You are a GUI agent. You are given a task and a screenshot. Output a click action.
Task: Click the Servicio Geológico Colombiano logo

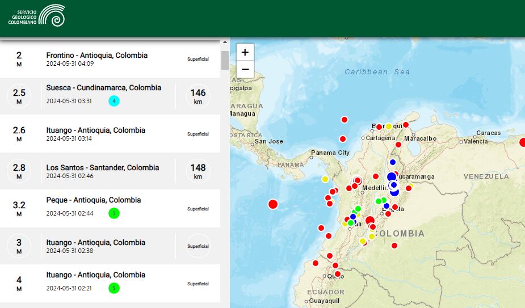[36, 15]
